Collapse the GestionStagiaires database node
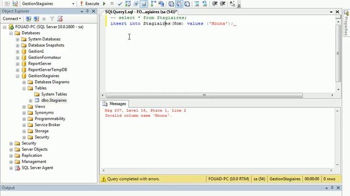Screen dimensions: 350x196 pyautogui.click(x=17, y=76)
